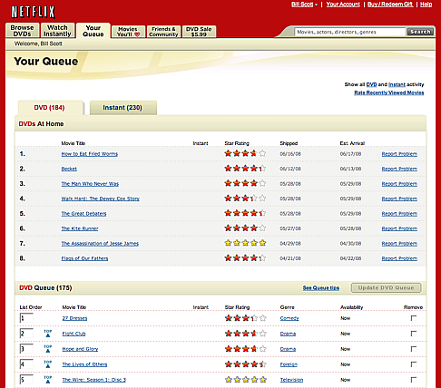This screenshot has height=388, width=441.
Task: Tick the remove checkbox for 27 Dresses
Action: (414, 318)
